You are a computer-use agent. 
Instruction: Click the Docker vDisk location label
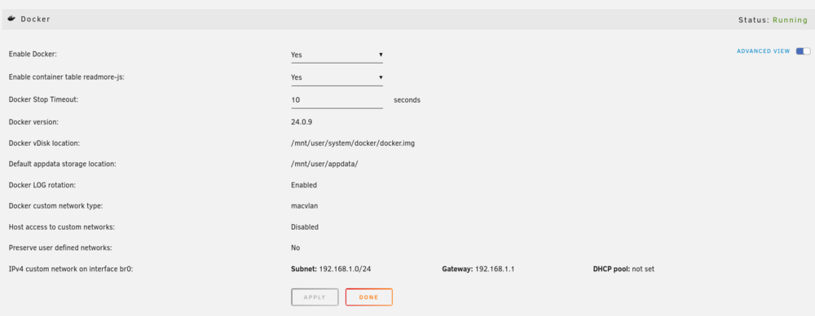(44, 143)
